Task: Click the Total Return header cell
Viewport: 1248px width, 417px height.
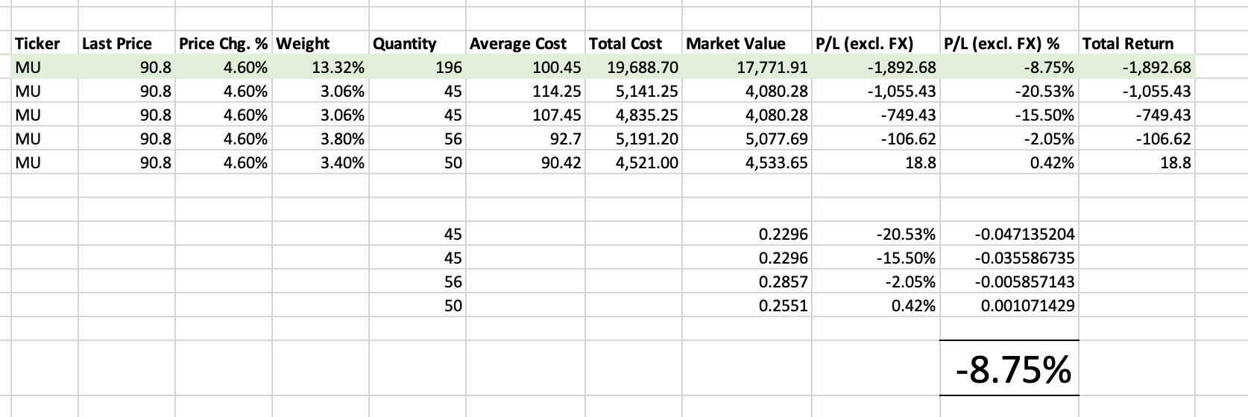Action: (x=1138, y=43)
